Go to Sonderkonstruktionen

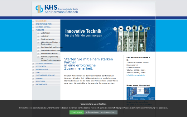[49, 53]
